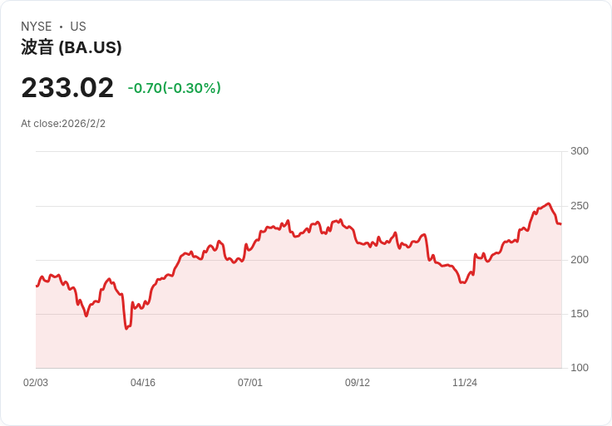Click the 07/01 date on the x-axis
This screenshot has height=426, width=612.
250,383
